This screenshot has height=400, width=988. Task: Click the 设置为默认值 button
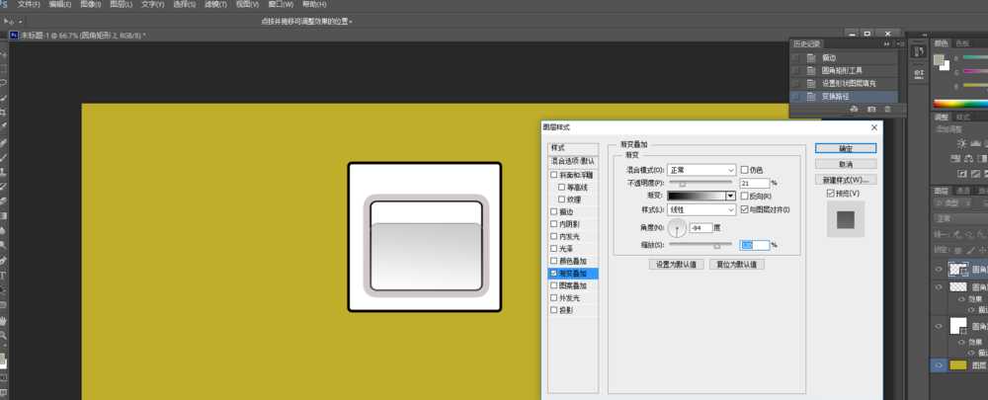coord(676,265)
